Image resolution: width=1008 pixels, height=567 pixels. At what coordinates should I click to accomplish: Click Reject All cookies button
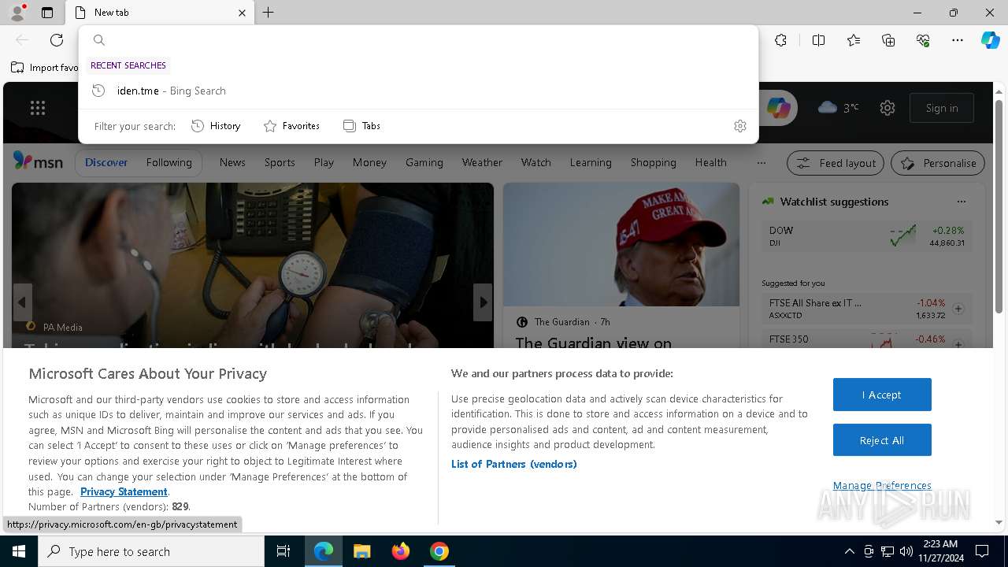pyautogui.click(x=882, y=440)
